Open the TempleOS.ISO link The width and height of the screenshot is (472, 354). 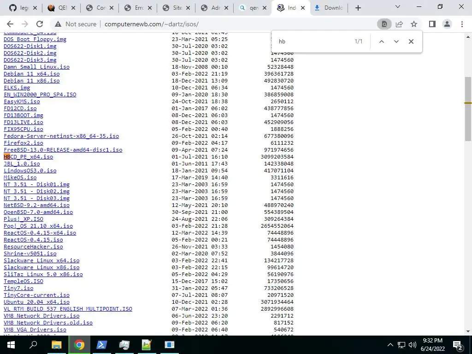click(x=24, y=281)
